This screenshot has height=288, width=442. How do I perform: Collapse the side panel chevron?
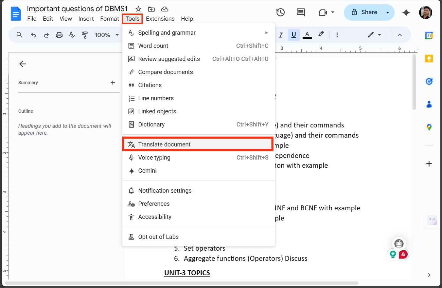(x=429, y=275)
